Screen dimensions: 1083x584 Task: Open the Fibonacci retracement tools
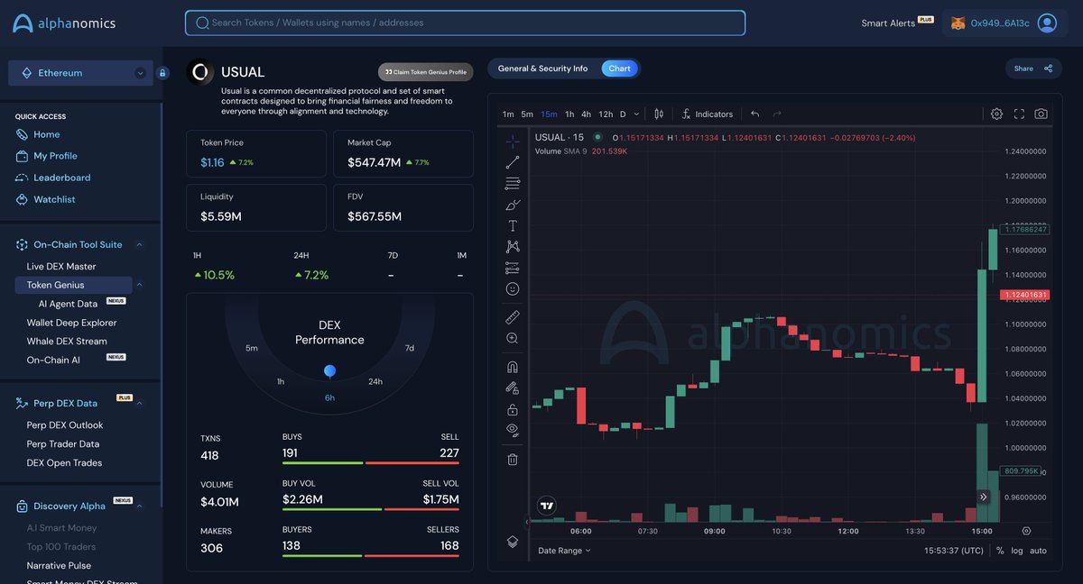pyautogui.click(x=513, y=184)
